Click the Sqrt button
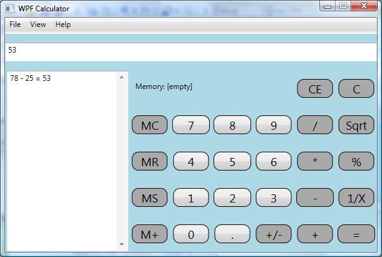Viewport: 382px width, 257px height. [x=356, y=125]
